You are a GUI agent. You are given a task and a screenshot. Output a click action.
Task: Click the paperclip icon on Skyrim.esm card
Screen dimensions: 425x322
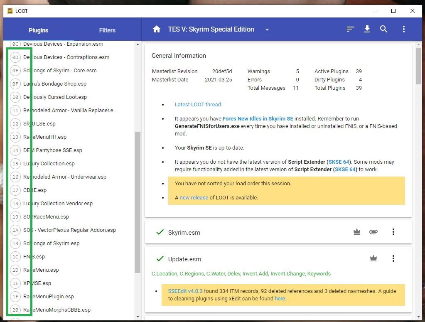[373, 232]
